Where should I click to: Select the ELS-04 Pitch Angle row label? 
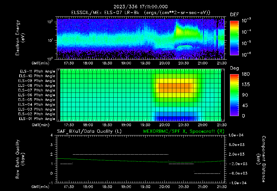(37, 104)
